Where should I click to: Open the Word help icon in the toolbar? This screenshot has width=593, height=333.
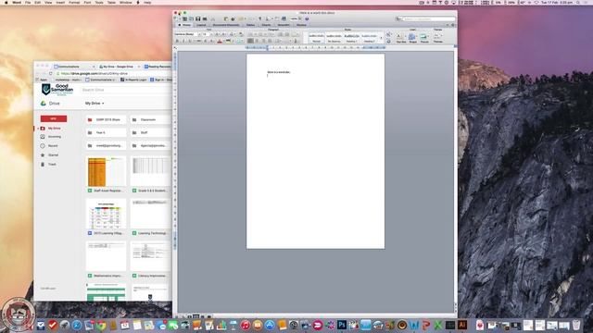(x=307, y=18)
